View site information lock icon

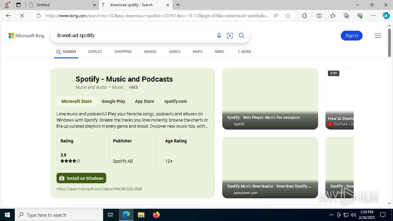[x=38, y=16]
